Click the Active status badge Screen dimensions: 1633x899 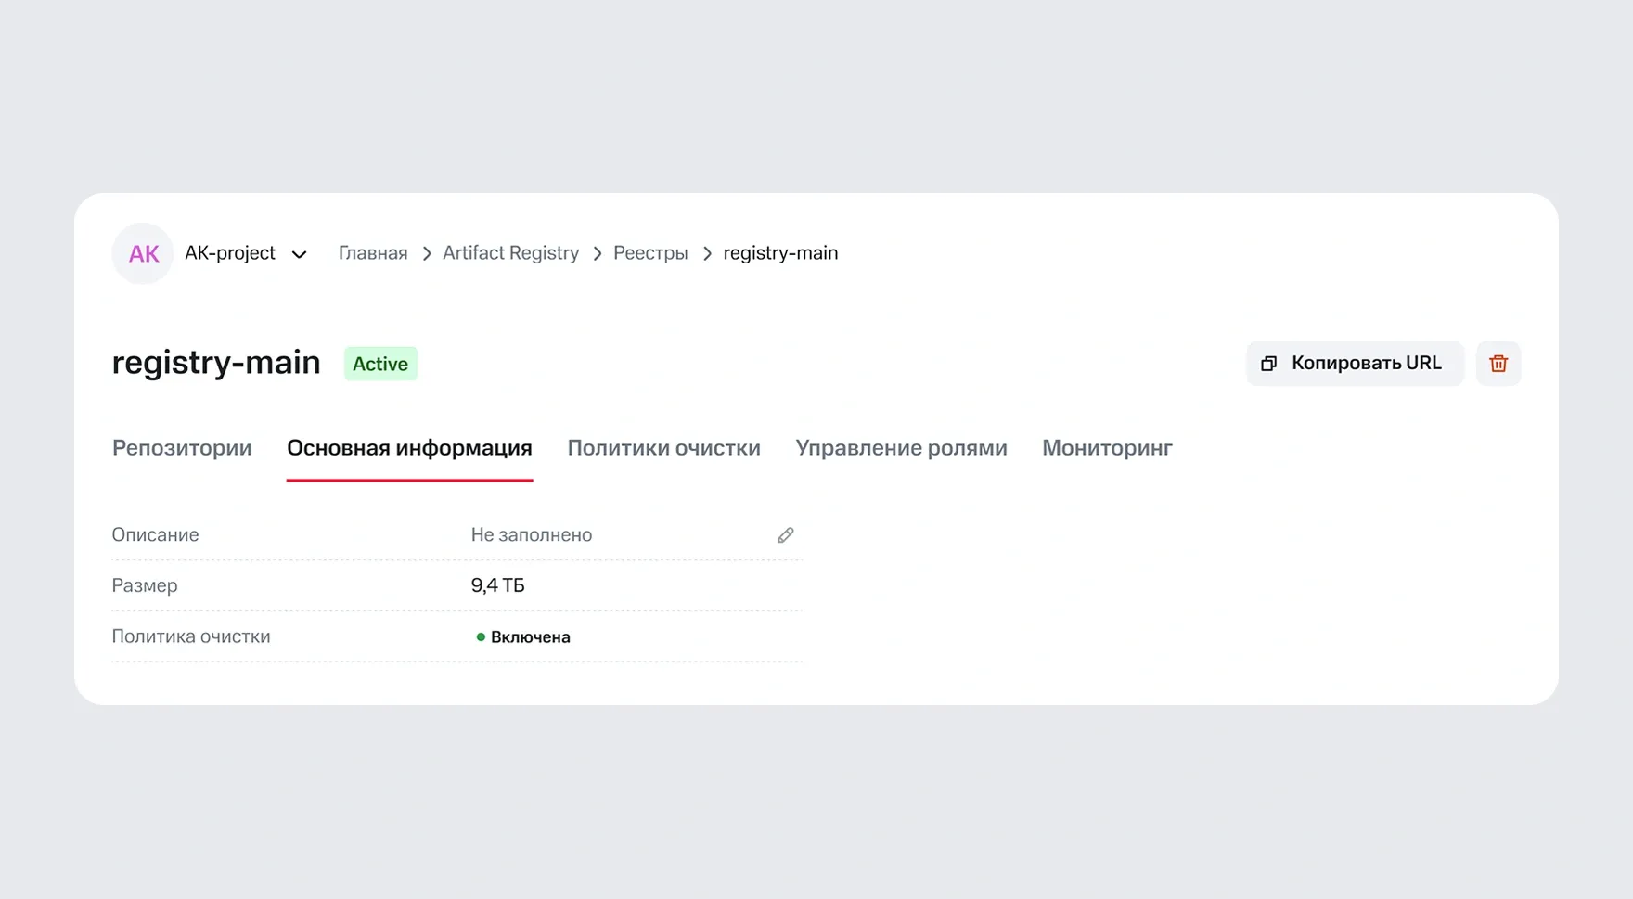[x=380, y=364]
